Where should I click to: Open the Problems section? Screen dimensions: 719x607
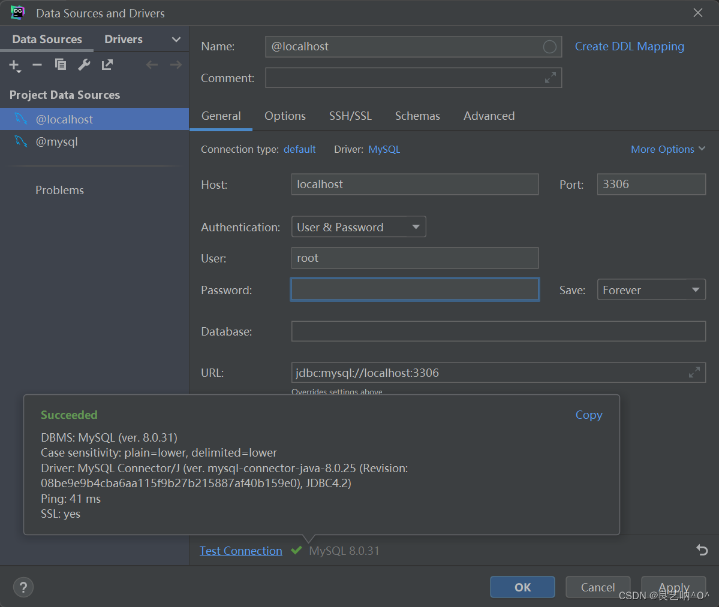[x=59, y=190]
